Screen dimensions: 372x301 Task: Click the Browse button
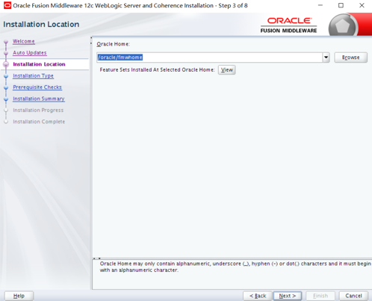(350, 58)
